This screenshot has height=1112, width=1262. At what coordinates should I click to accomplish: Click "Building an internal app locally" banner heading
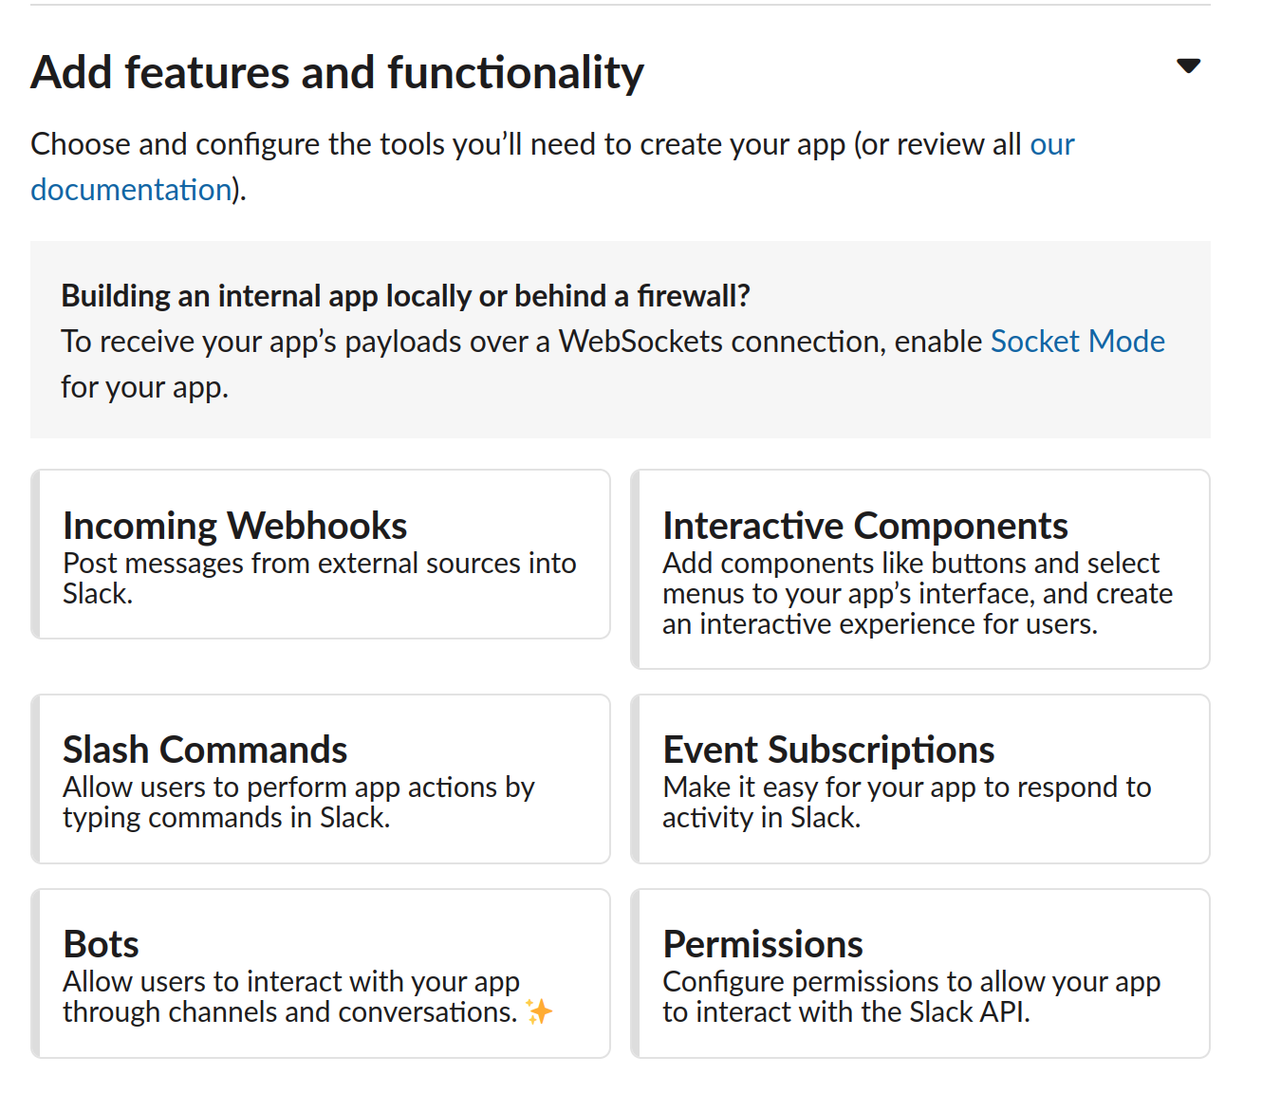pos(405,296)
